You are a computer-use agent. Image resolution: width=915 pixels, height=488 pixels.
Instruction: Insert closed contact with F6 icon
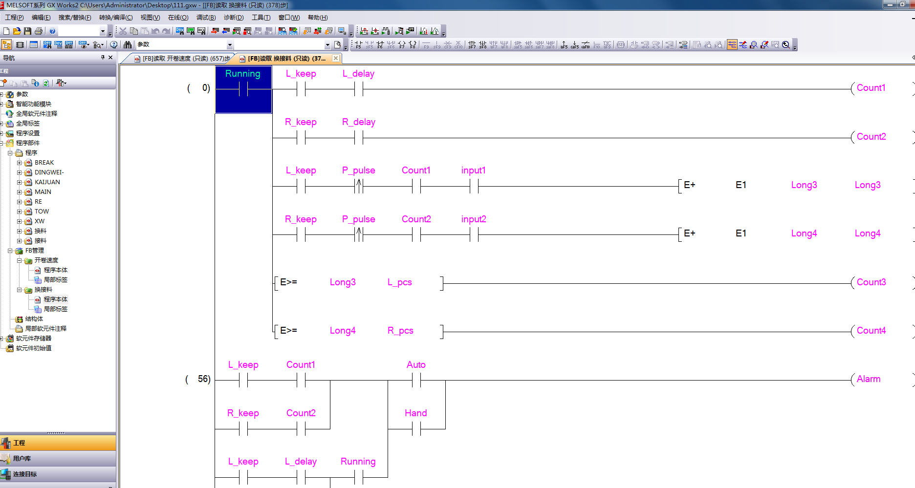(x=380, y=45)
